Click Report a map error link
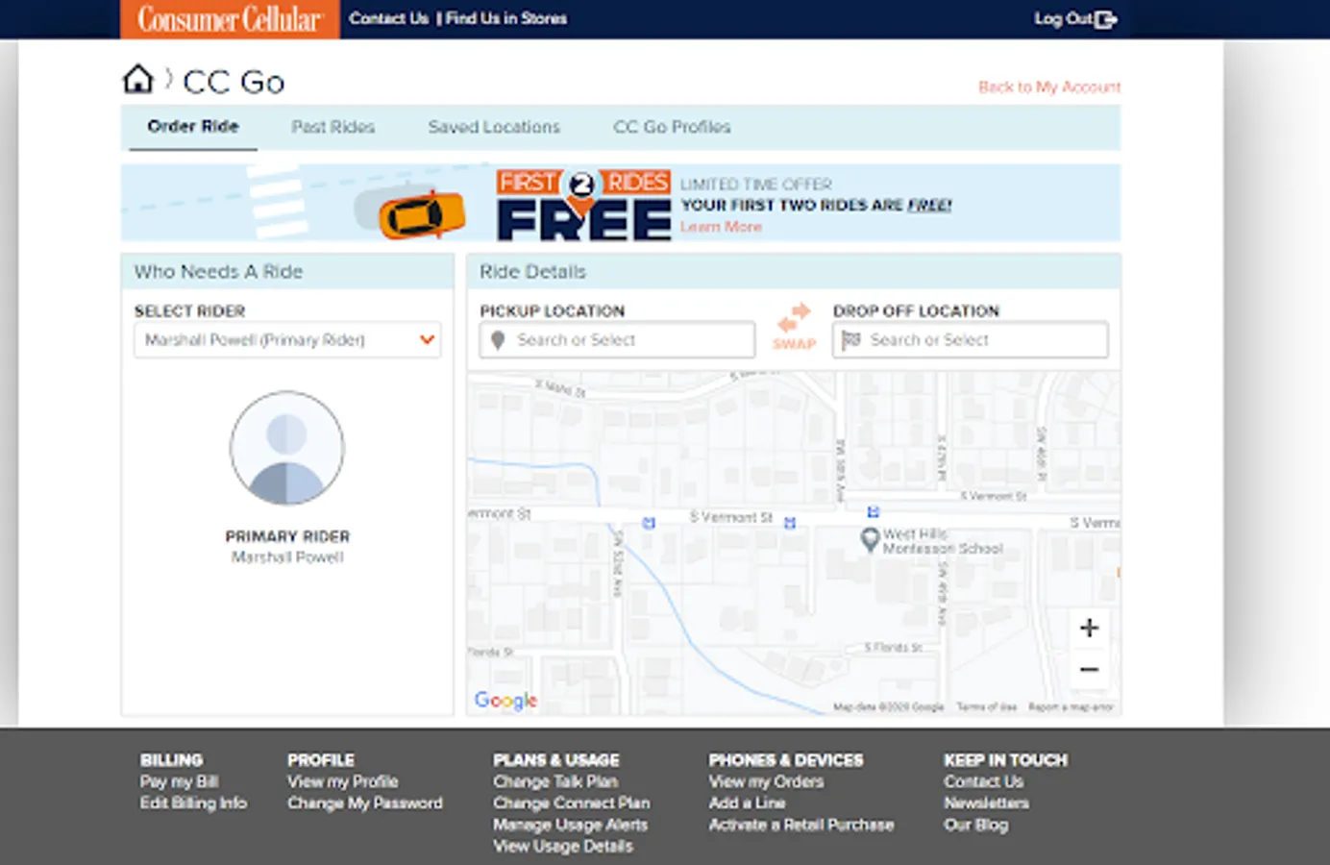 coord(1071,707)
